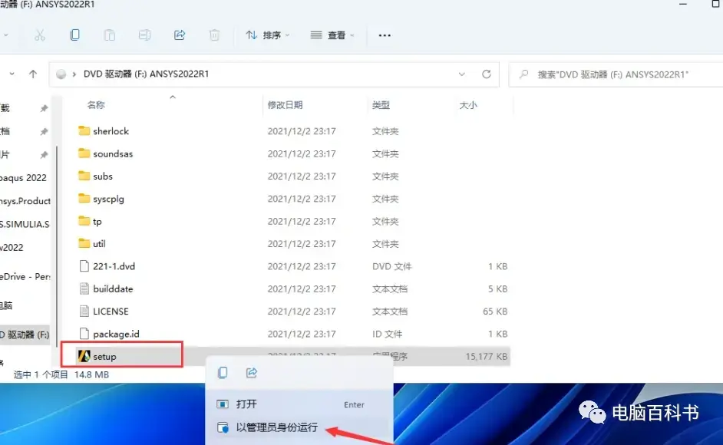Refresh the current folder

click(487, 74)
